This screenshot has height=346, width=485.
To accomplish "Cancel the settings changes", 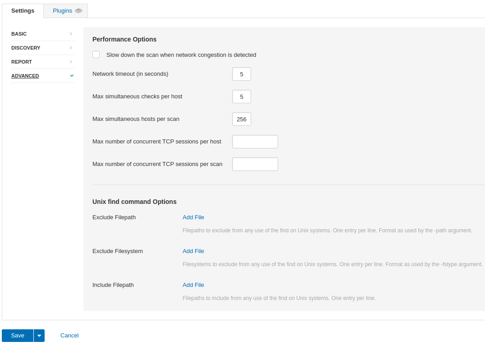I will pyautogui.click(x=69, y=336).
